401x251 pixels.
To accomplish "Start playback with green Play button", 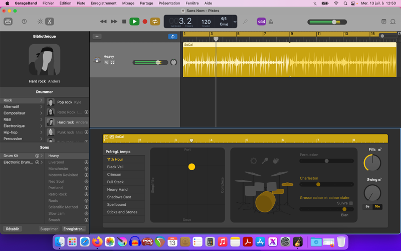I will click(x=134, y=22).
